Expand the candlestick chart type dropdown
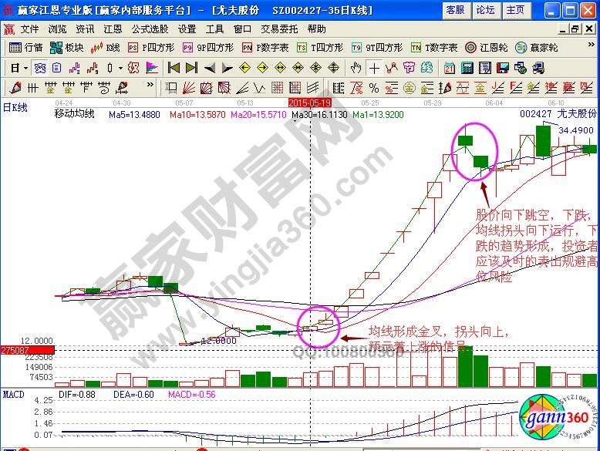The image size is (600, 451). [119, 68]
